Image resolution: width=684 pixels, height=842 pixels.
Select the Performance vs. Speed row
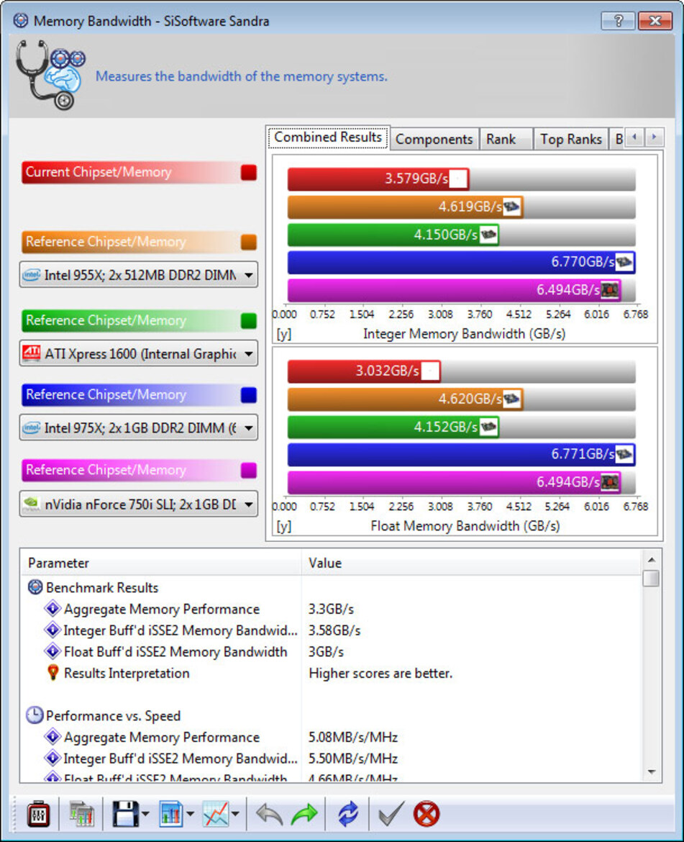click(x=330, y=716)
